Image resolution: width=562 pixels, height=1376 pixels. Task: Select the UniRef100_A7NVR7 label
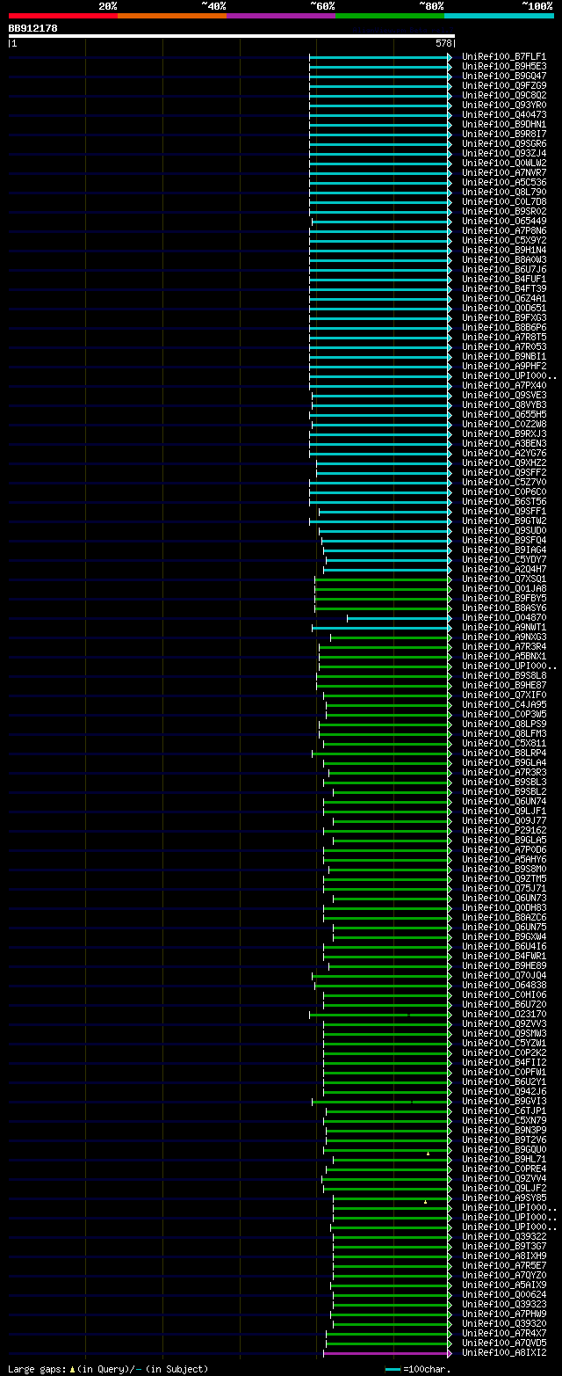(504, 172)
